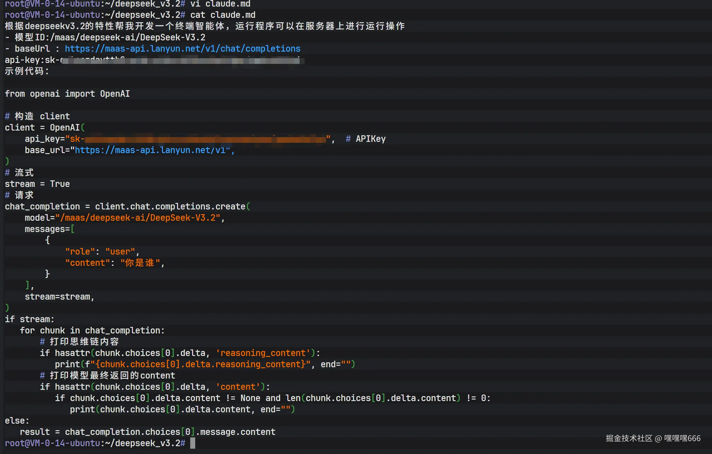Click the 'result = chat_completion.choices' line
This screenshot has width=712, height=454.
pyautogui.click(x=147, y=432)
